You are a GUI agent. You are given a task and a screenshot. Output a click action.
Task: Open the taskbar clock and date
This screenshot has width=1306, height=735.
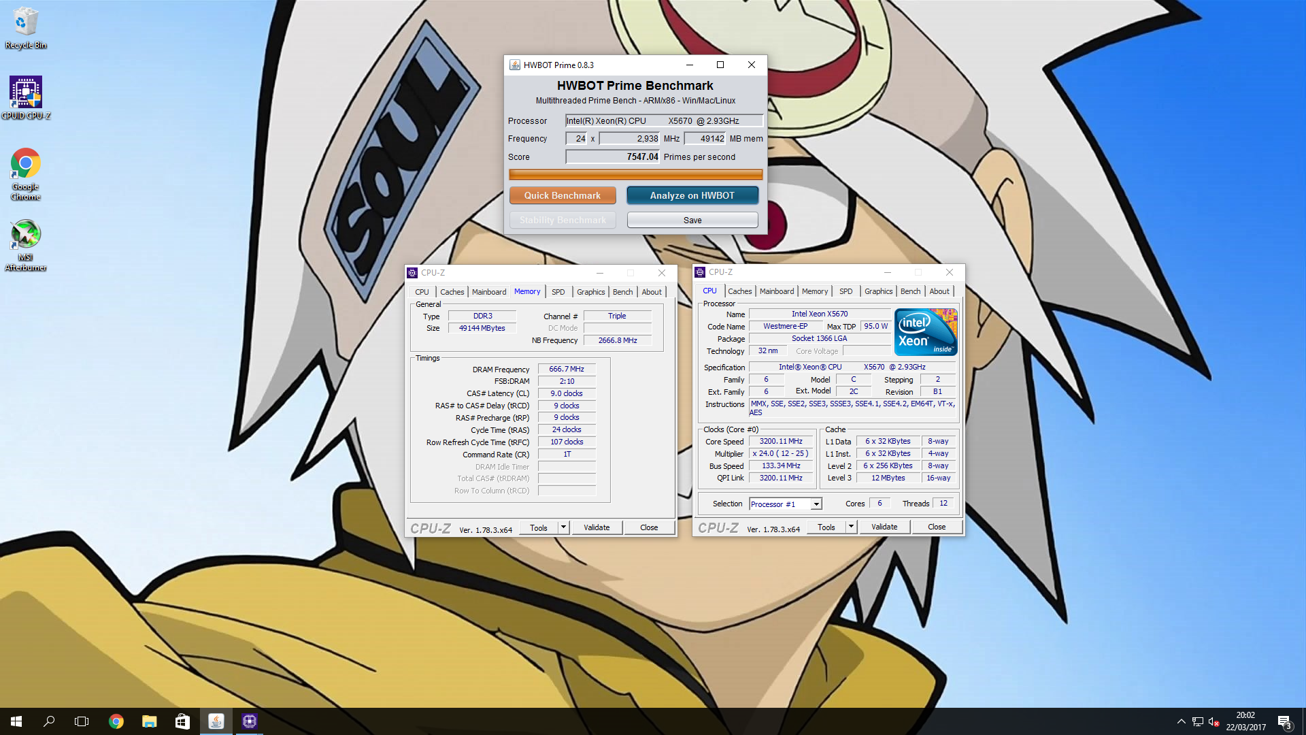point(1246,721)
